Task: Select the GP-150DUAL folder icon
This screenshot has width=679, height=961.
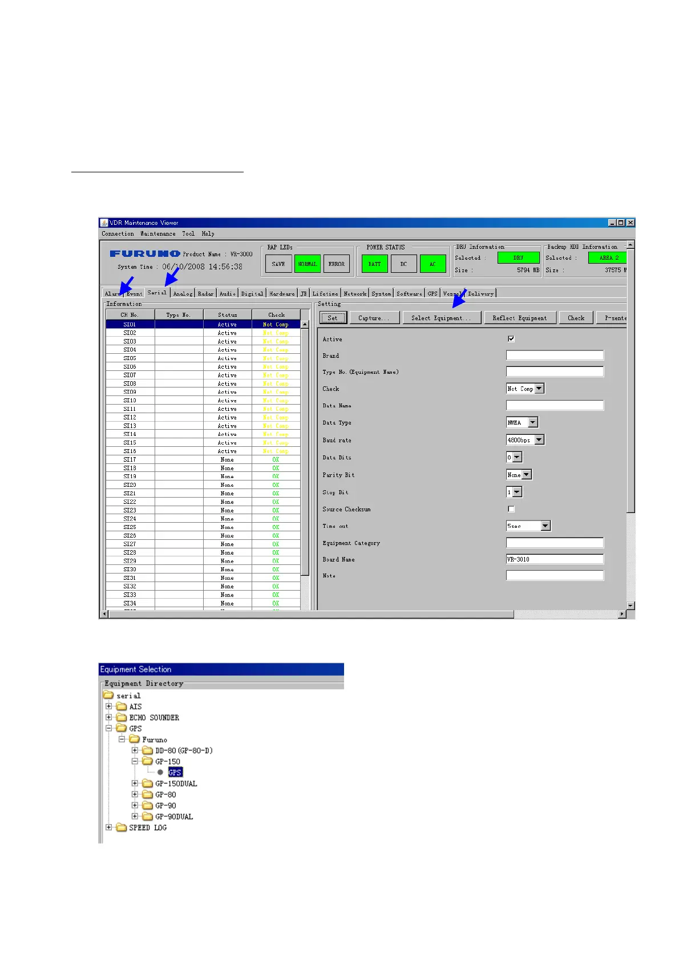Action: click(147, 784)
